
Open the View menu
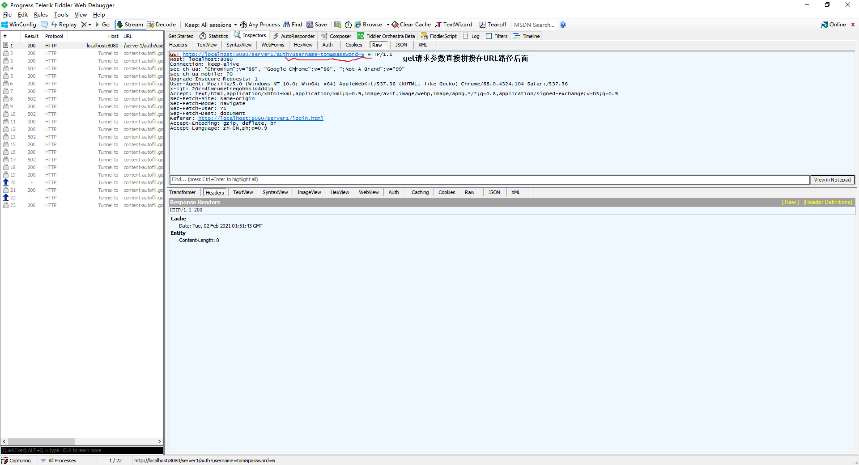(81, 15)
